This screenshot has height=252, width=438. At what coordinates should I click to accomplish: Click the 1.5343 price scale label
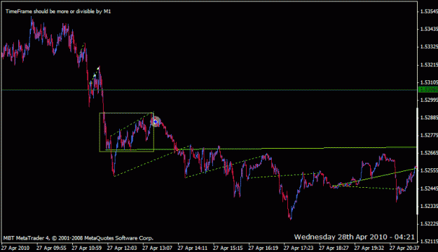pos(429,29)
